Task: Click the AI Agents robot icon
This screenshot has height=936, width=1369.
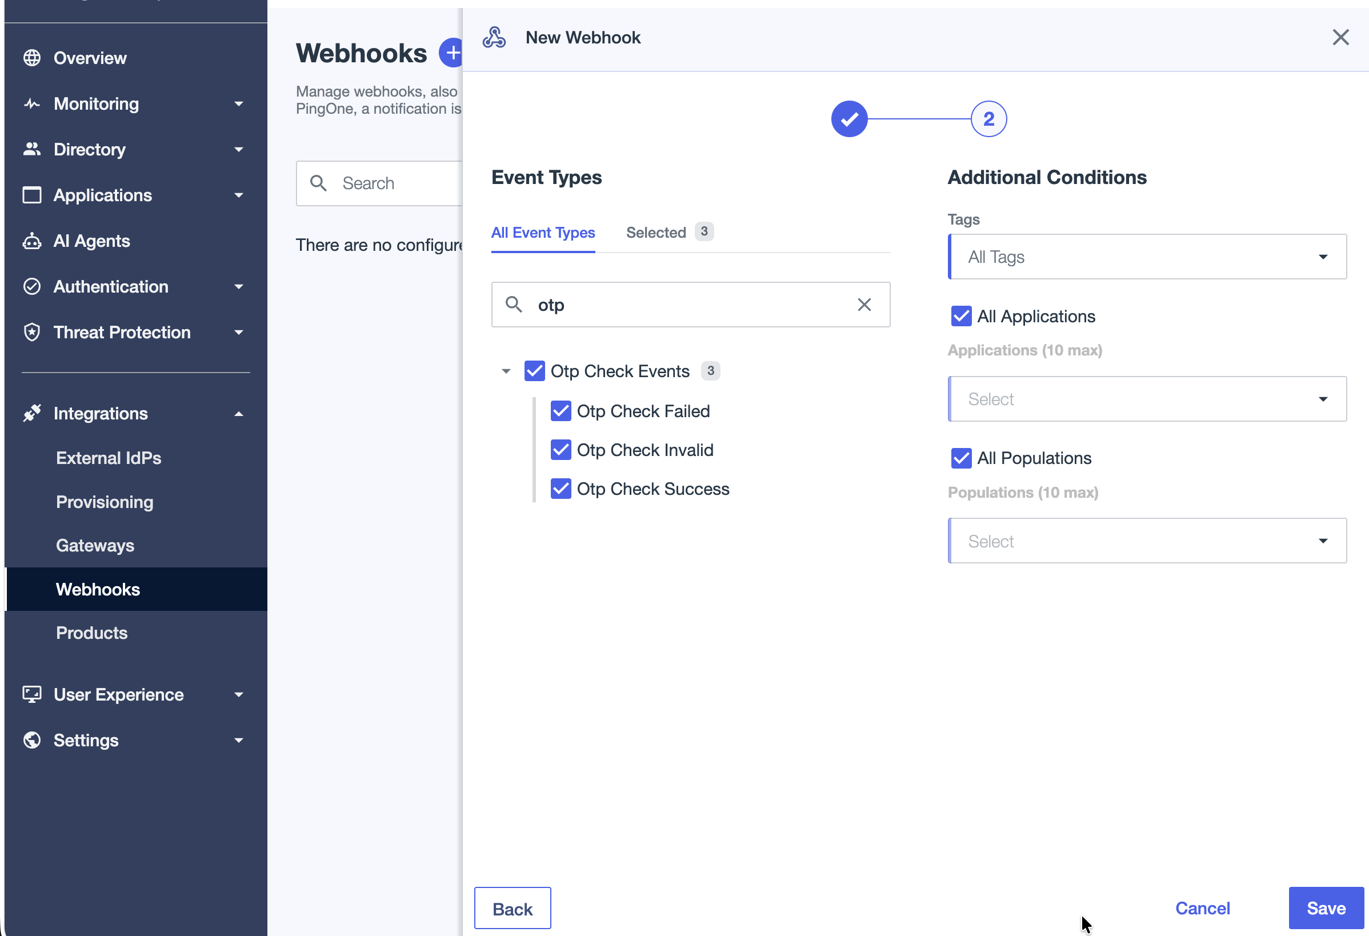Action: 32,241
